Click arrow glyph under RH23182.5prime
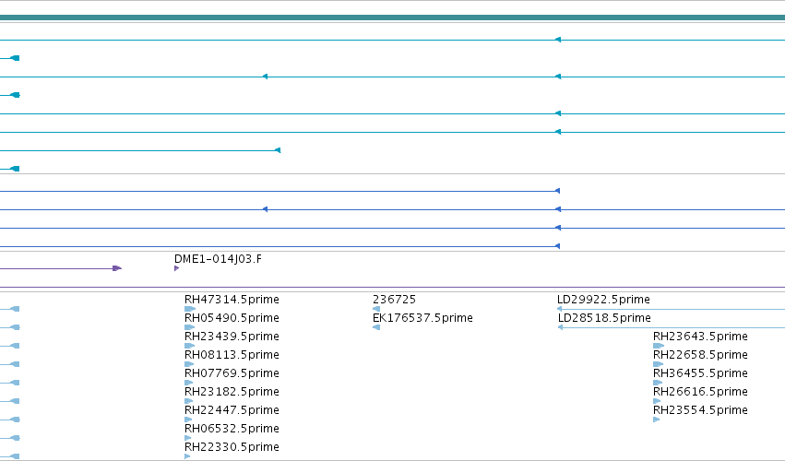Viewport: 785px width, 461px height. [189, 401]
